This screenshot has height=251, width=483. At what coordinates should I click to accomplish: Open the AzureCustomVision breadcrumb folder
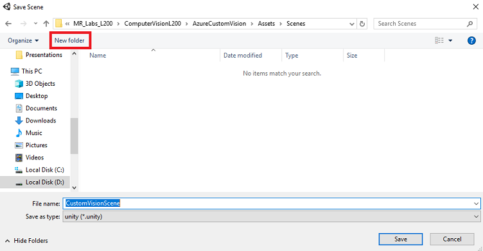click(219, 24)
